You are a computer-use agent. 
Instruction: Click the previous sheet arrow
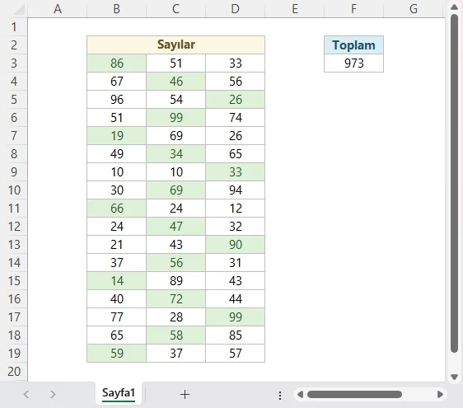[26, 395]
